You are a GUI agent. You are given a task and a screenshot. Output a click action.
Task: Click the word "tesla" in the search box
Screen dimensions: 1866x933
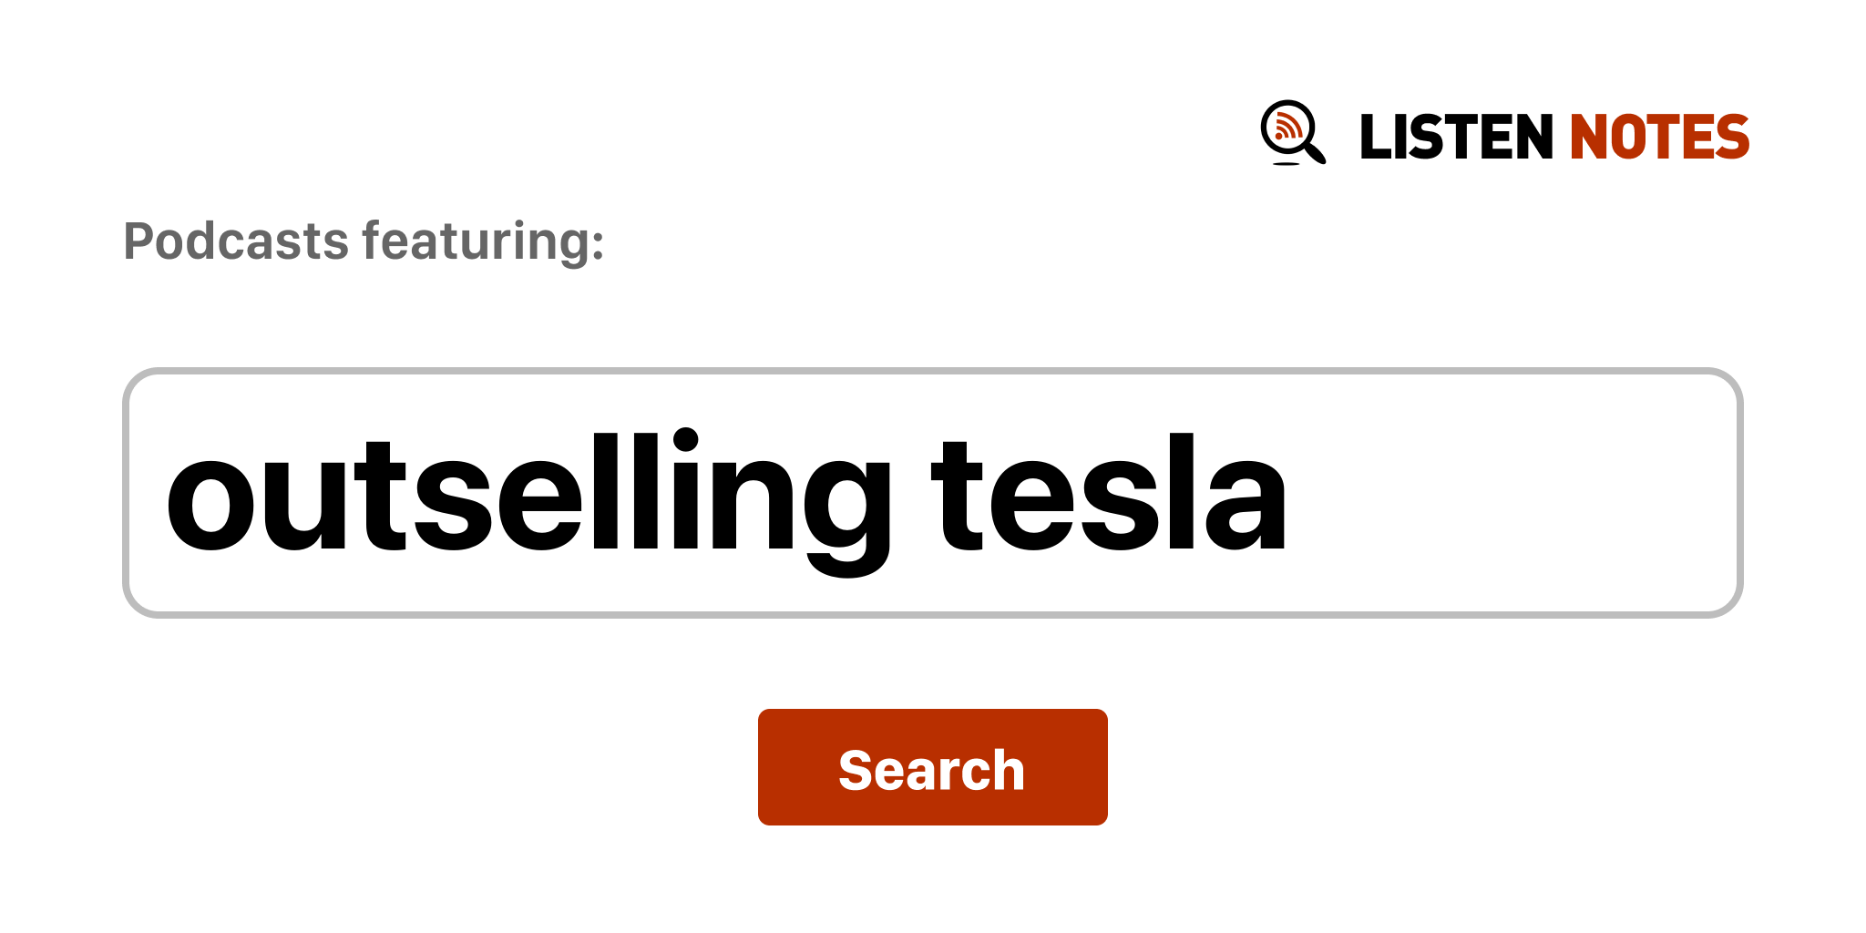point(1108,493)
